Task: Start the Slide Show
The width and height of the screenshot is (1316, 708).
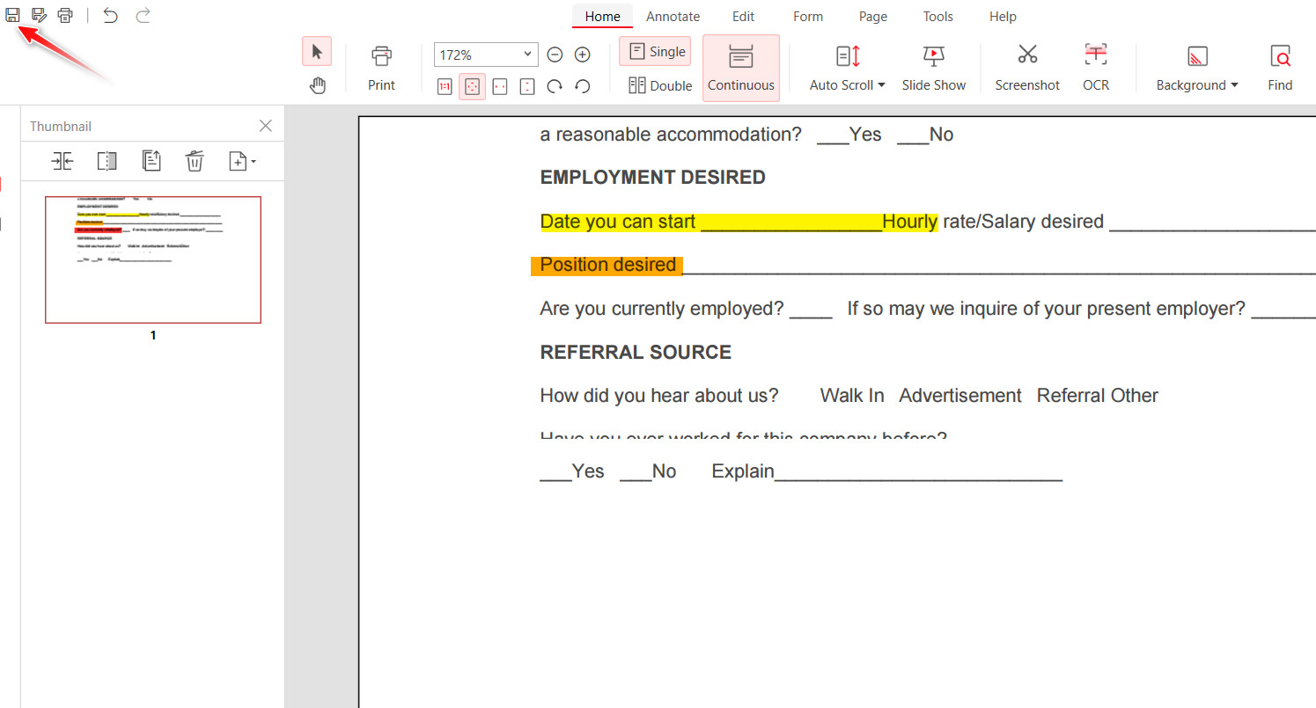Action: click(934, 69)
